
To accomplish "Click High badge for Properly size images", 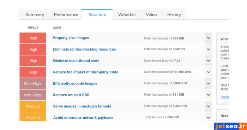I will pos(33,38).
